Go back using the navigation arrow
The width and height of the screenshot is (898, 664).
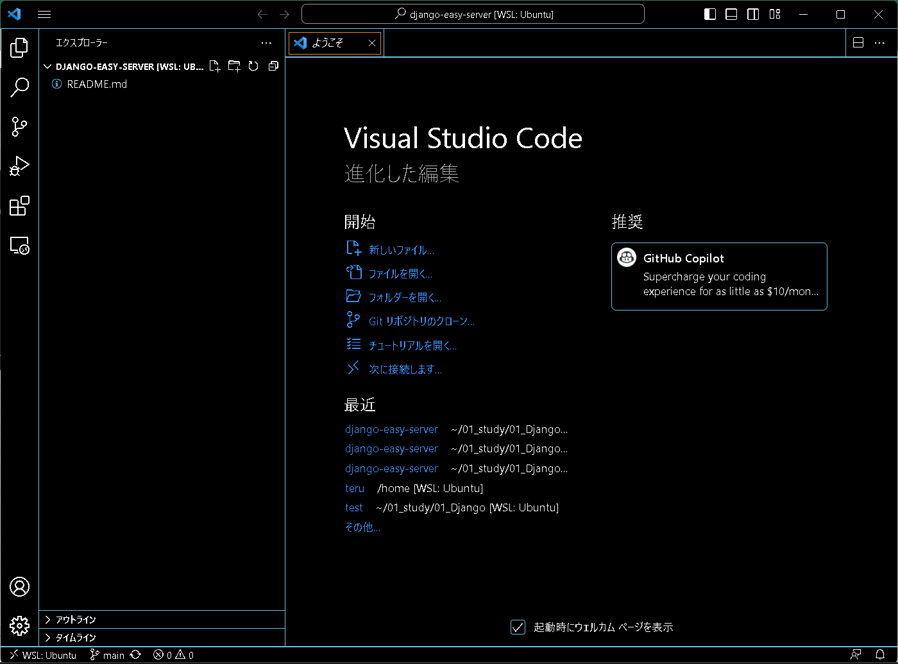click(x=262, y=14)
